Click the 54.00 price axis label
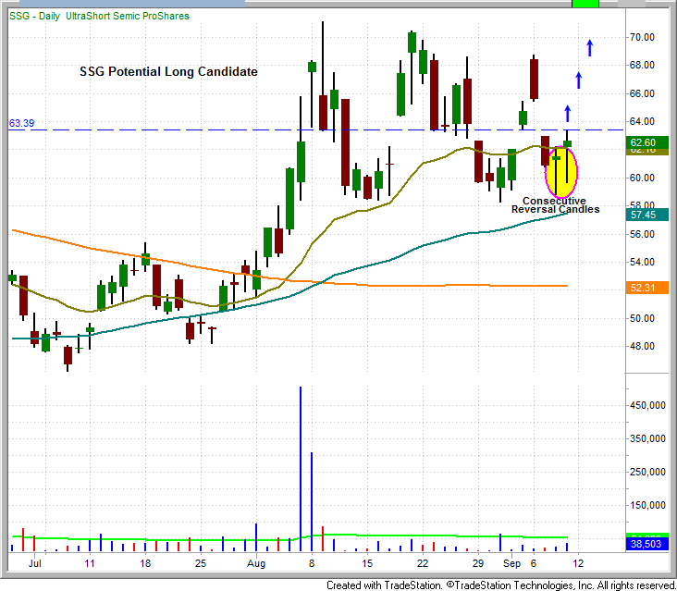The image size is (677, 591). (x=642, y=262)
